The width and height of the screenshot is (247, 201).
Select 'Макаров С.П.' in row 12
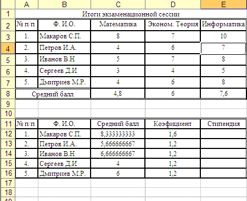pos(64,134)
